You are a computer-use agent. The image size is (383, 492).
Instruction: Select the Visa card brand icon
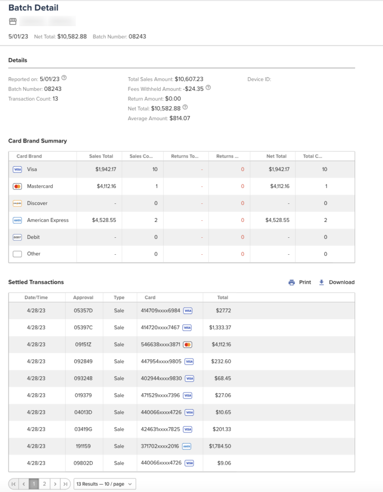click(x=17, y=169)
